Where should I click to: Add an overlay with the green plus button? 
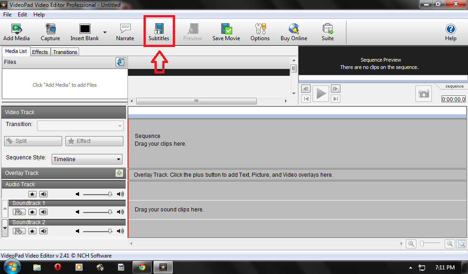pos(119,173)
